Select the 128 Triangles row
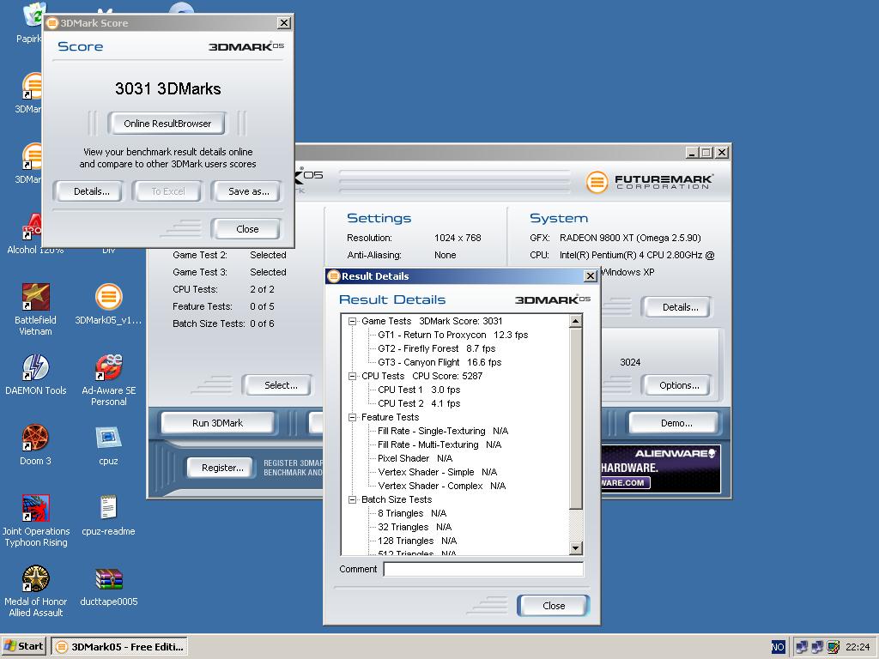 coord(417,541)
